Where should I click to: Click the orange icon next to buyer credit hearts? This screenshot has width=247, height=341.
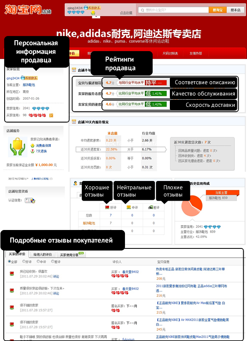51,115
